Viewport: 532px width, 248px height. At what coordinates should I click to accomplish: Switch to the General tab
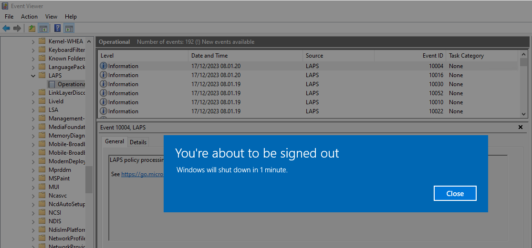(115, 141)
